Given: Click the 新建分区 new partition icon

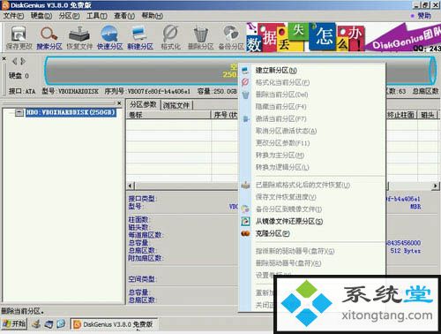Looking at the screenshot, I should click(140, 37).
